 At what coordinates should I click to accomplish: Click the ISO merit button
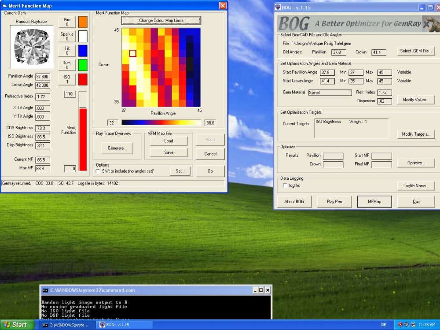(x=67, y=79)
